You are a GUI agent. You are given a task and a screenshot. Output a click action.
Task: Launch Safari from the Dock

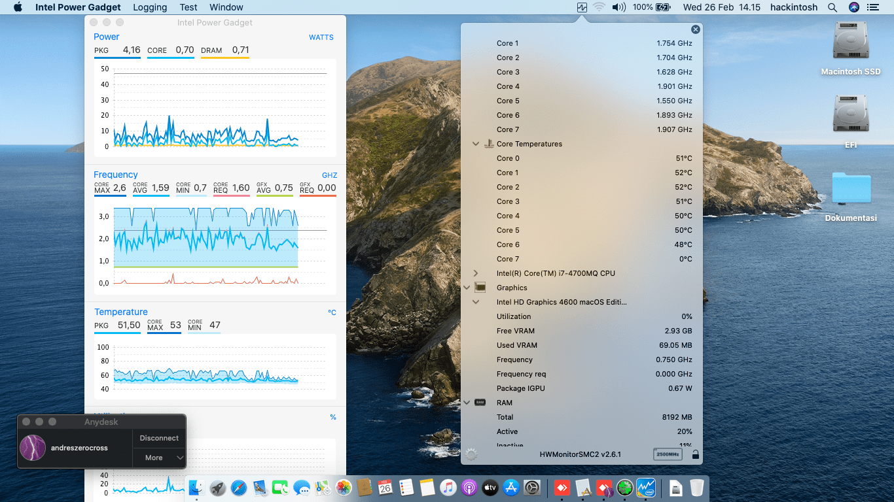[239, 487]
